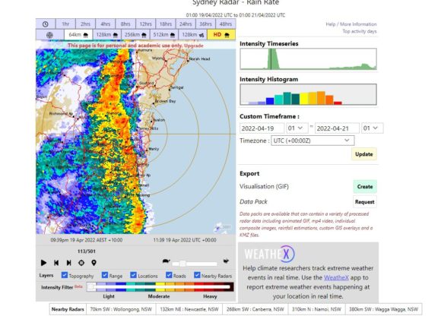Switch to 256km rain range

[x=135, y=35]
